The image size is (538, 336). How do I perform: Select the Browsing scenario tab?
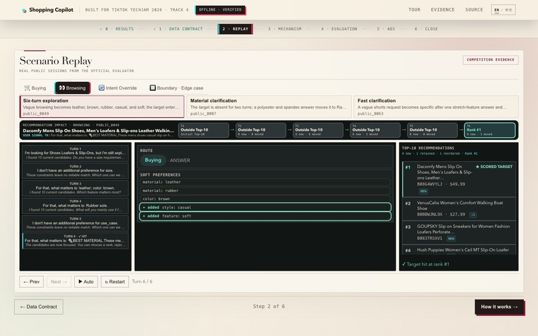[x=72, y=88]
